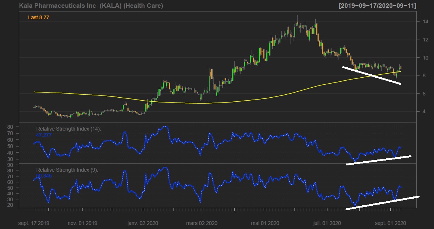Click the 'mars 02 2020' date axis label
Viewport: 434px width, 229px height.
202,223
